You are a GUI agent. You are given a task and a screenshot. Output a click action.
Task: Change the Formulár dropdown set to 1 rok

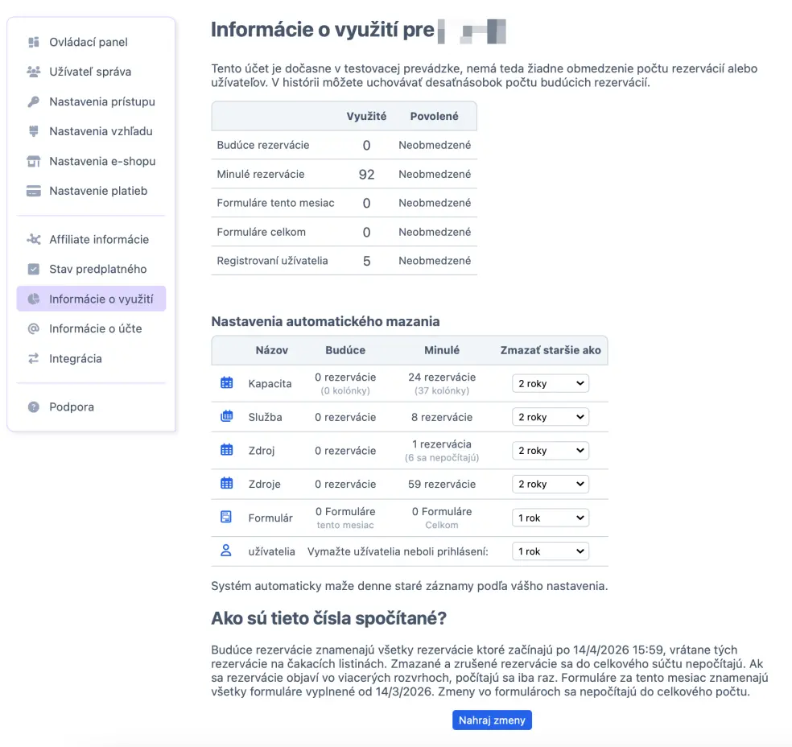pos(550,517)
